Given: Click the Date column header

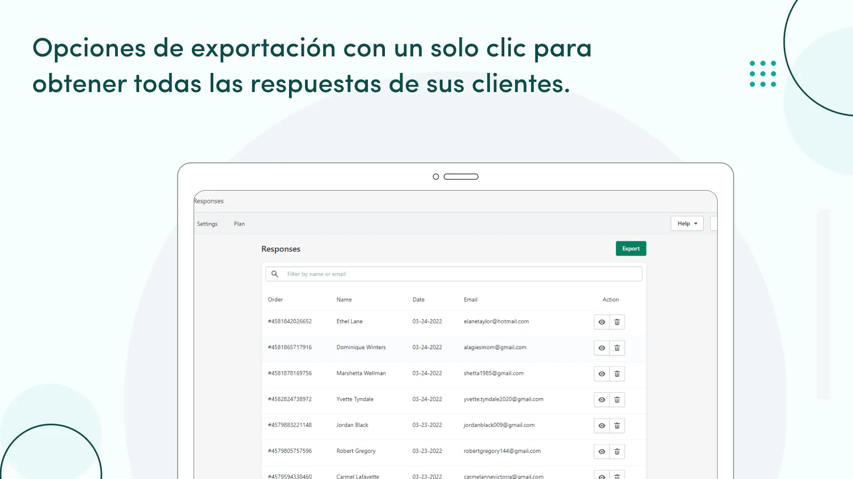Looking at the screenshot, I should coord(419,300).
